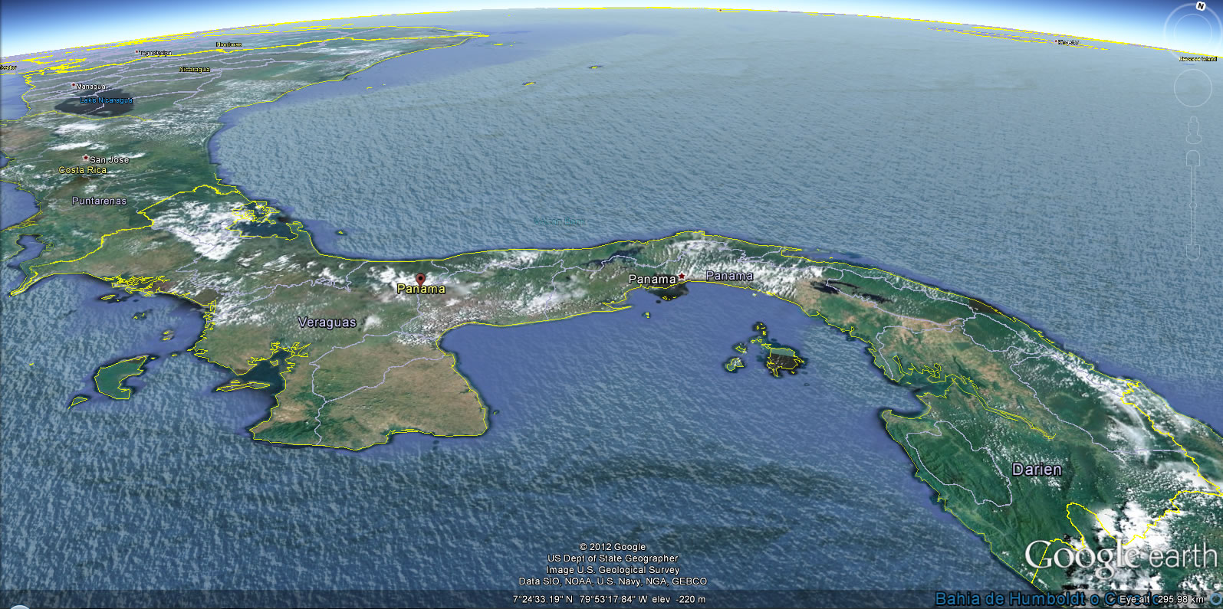This screenshot has height=609, width=1223.
Task: Click the red Panama placemark pin
Action: (420, 280)
